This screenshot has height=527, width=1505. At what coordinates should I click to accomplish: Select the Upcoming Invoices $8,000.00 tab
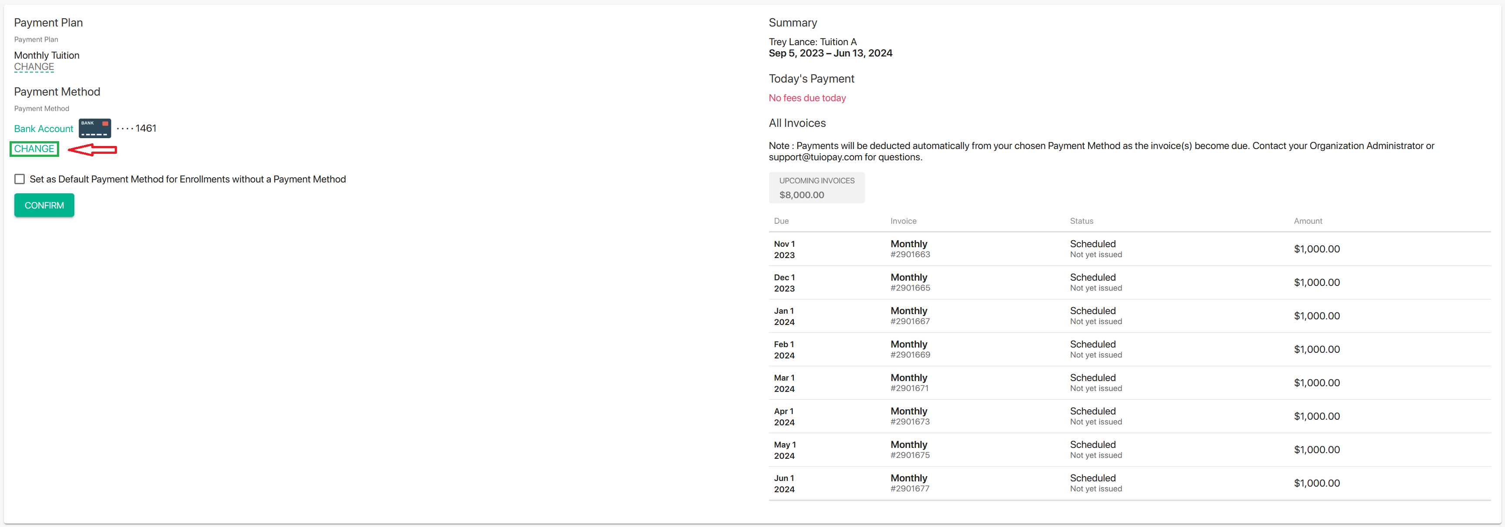816,188
